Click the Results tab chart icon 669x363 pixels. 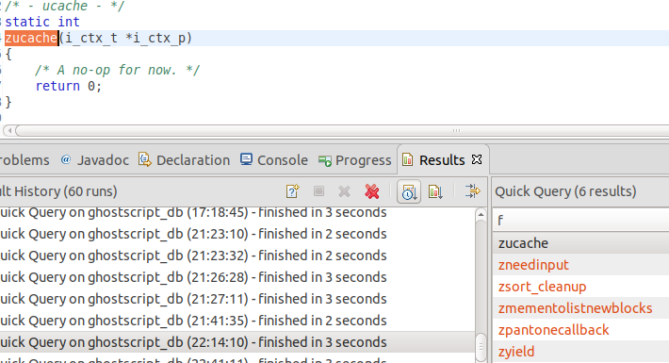(407, 159)
